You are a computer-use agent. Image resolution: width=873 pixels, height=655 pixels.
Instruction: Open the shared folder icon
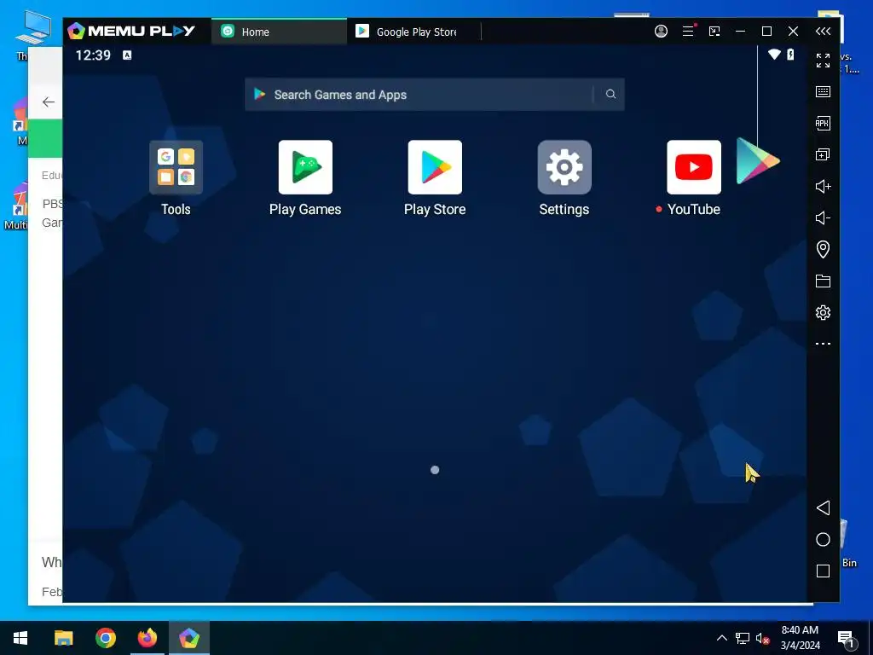click(x=823, y=281)
